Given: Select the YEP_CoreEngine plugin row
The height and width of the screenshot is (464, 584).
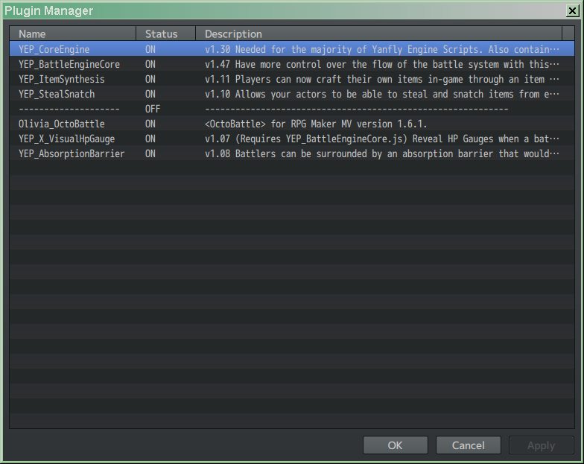Looking at the screenshot, I should (x=292, y=49).
